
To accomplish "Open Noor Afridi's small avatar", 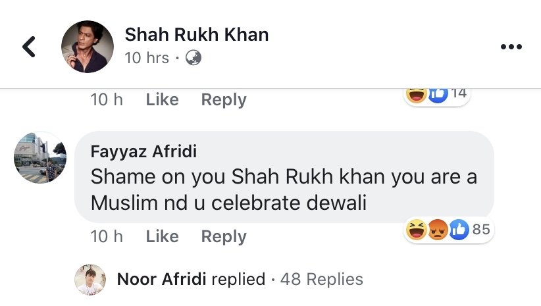I will [x=90, y=279].
